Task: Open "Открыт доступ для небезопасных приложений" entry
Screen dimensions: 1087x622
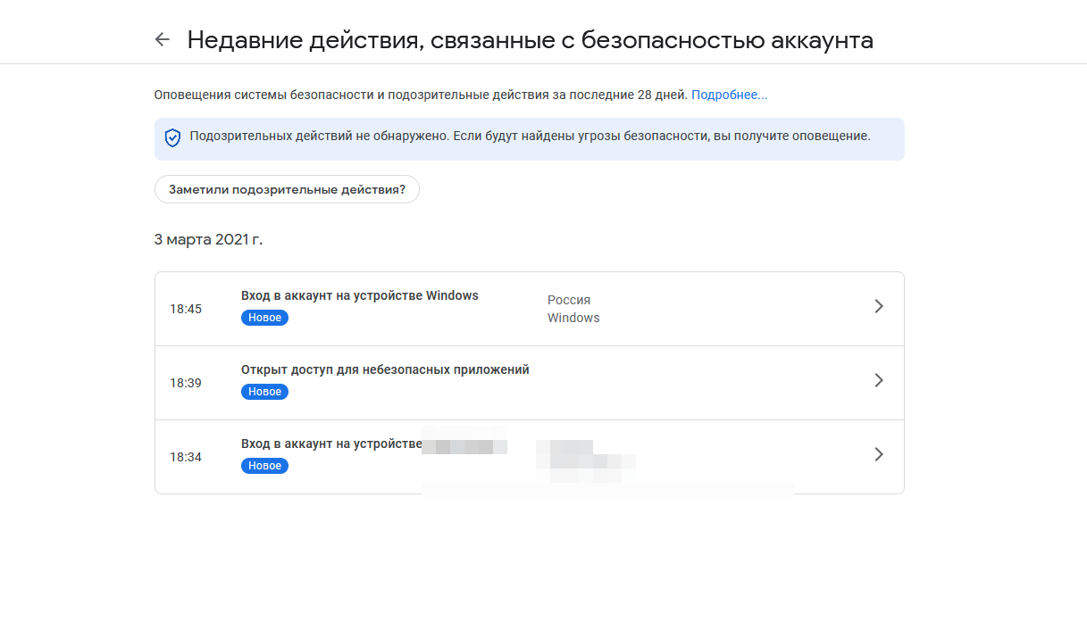Action: point(385,369)
